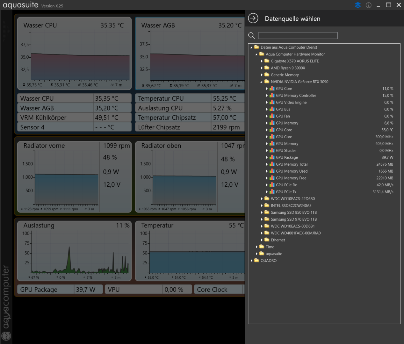The image size is (404, 344).
Task: Click Samsung SSD 850 EVO 1TB folder icon
Action: tap(267, 212)
